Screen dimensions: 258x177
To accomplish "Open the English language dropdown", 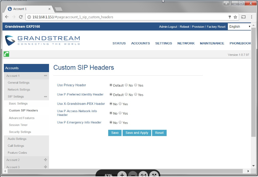I will coord(239,26).
